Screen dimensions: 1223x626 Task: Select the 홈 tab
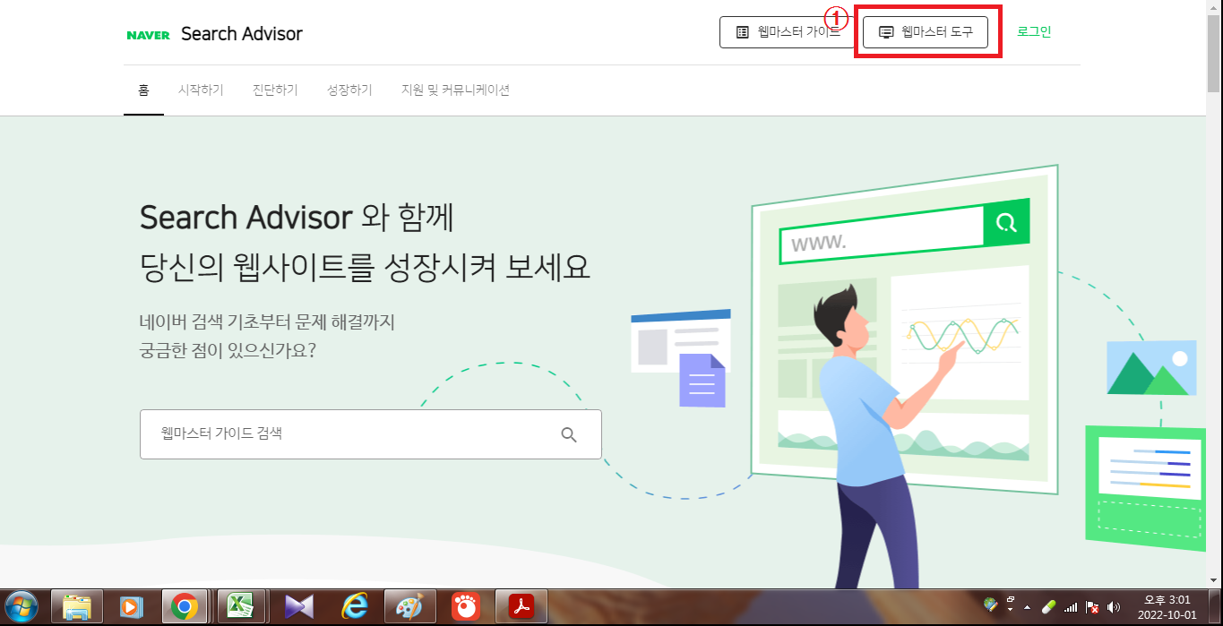pos(143,90)
